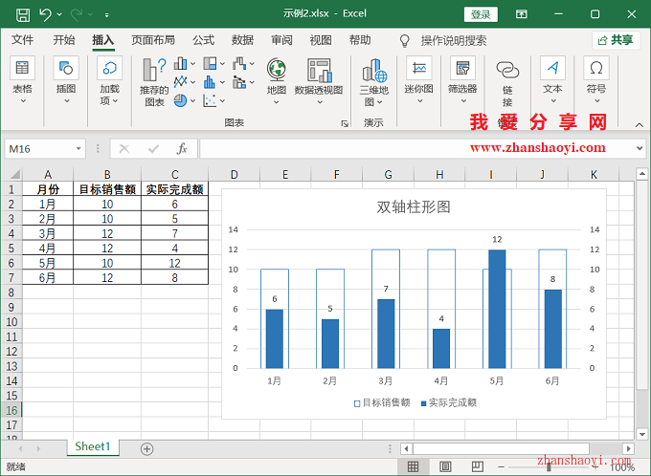Open the 加载项 Add-ins button

click(109, 81)
